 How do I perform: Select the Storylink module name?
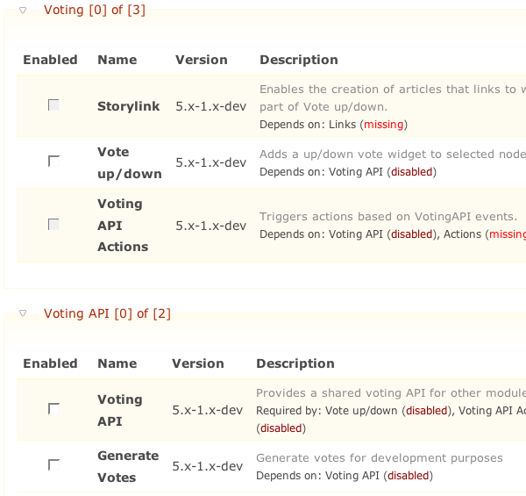coord(128,106)
